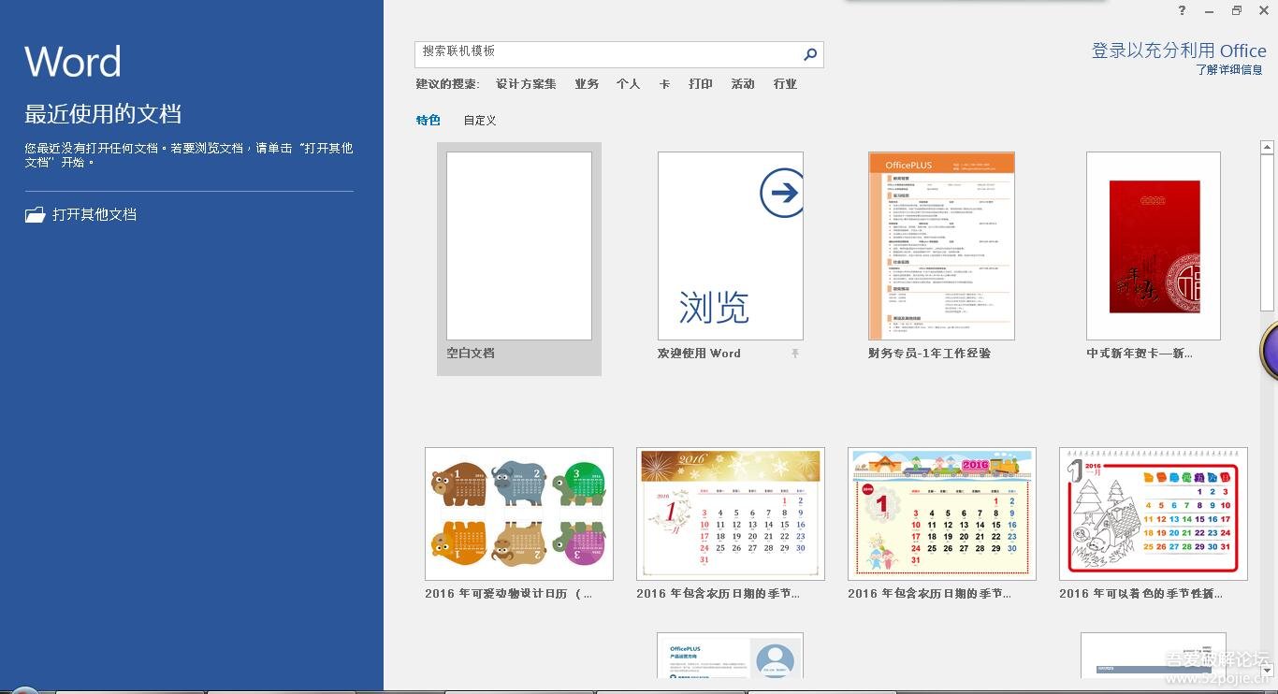Click the folder icon for opening other documents
1278x694 pixels.
(35, 215)
